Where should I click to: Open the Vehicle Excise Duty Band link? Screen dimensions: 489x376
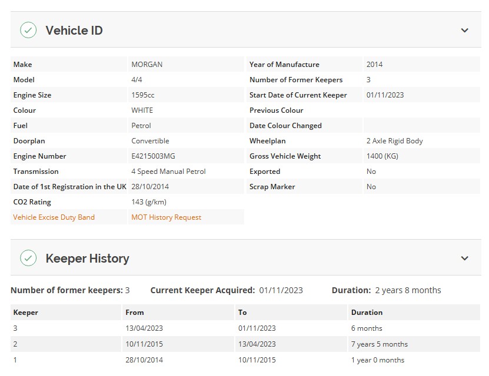[x=54, y=217]
